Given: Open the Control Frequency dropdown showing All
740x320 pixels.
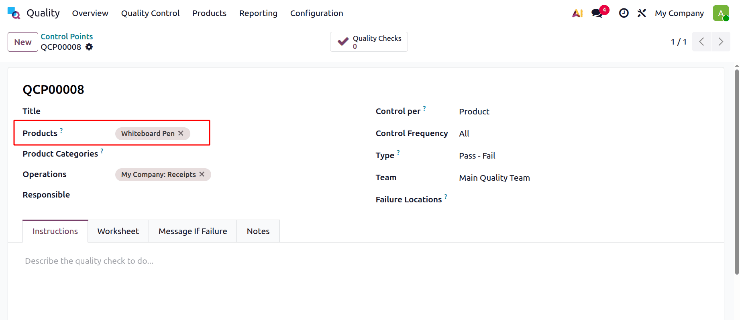Looking at the screenshot, I should point(584,134).
